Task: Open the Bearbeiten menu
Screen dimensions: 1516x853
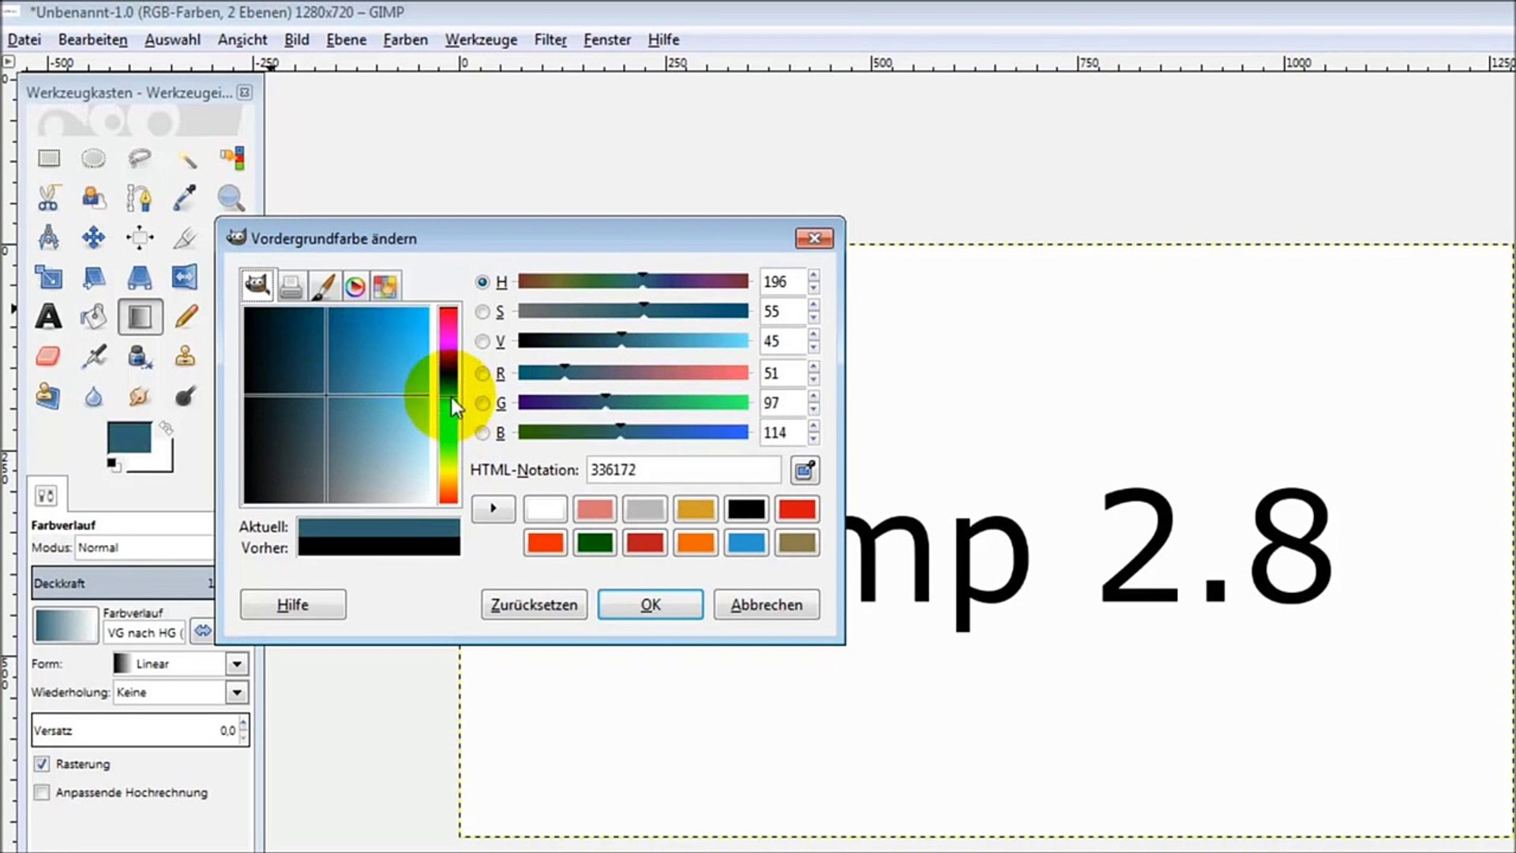Action: 92,39
